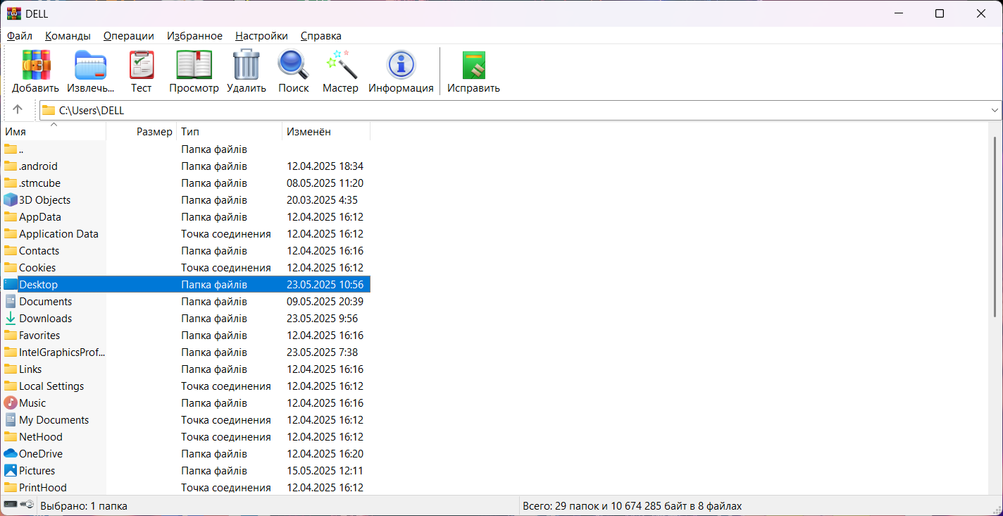Select the Cookies junction entry
The image size is (1003, 516).
(37, 268)
